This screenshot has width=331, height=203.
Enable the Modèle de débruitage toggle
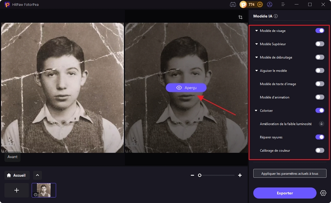(x=319, y=57)
